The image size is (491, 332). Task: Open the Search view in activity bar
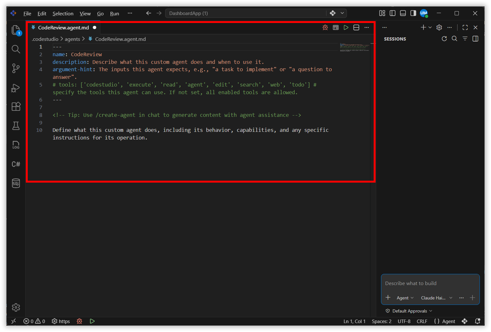point(16,49)
